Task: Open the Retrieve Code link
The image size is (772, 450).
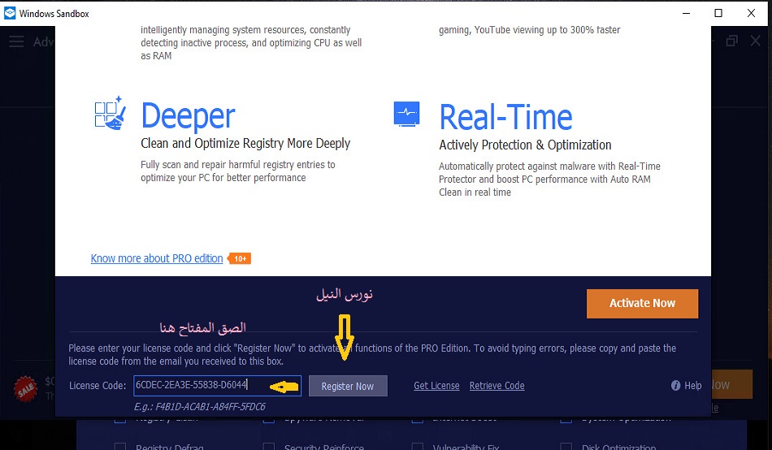Action: click(497, 386)
